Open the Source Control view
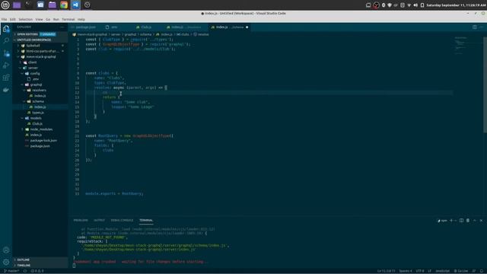The width and height of the screenshot is (487, 274). (x=6, y=53)
